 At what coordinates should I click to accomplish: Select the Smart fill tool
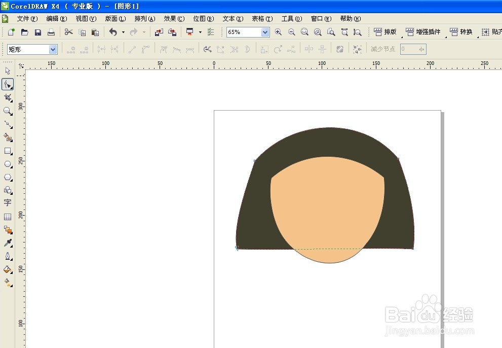click(x=8, y=137)
